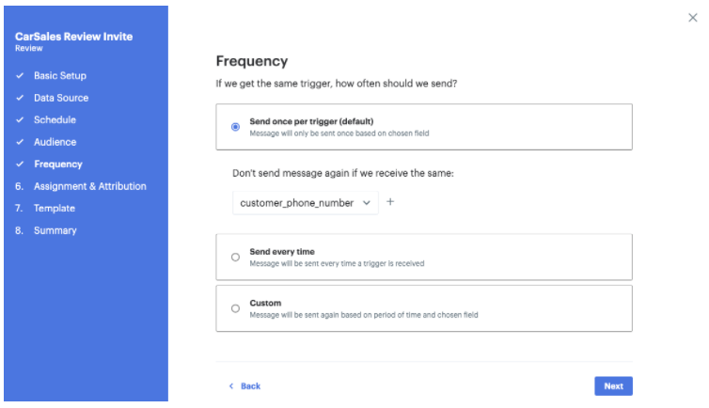This screenshot has width=709, height=408.
Task: Click the Basic Setup checkmark icon
Action: tap(20, 76)
